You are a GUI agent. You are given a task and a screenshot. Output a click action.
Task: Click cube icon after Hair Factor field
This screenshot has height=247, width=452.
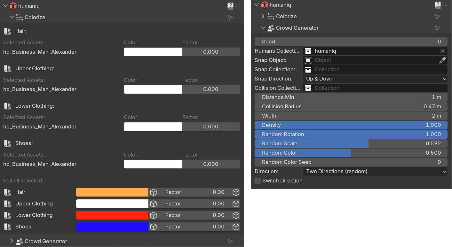pos(236,192)
